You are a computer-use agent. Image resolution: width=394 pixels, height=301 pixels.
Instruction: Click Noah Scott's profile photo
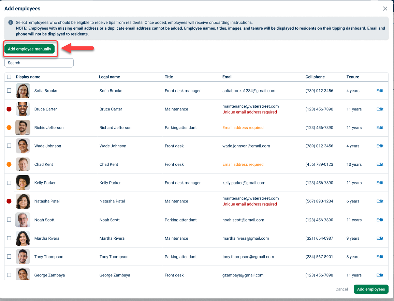pos(23,220)
